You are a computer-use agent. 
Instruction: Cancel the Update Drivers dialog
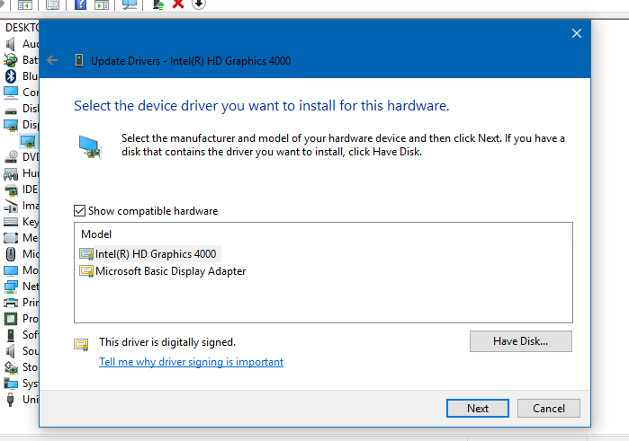click(x=548, y=408)
